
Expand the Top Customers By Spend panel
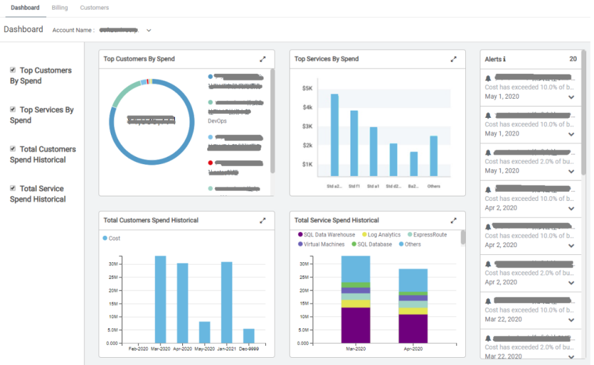point(263,59)
